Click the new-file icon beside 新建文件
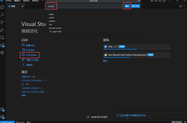The width and height of the screenshot is (187, 123). [23, 45]
